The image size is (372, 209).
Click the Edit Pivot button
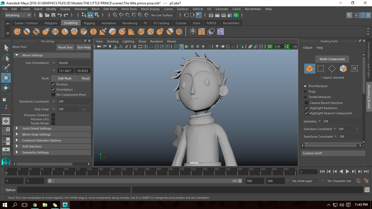click(x=65, y=78)
